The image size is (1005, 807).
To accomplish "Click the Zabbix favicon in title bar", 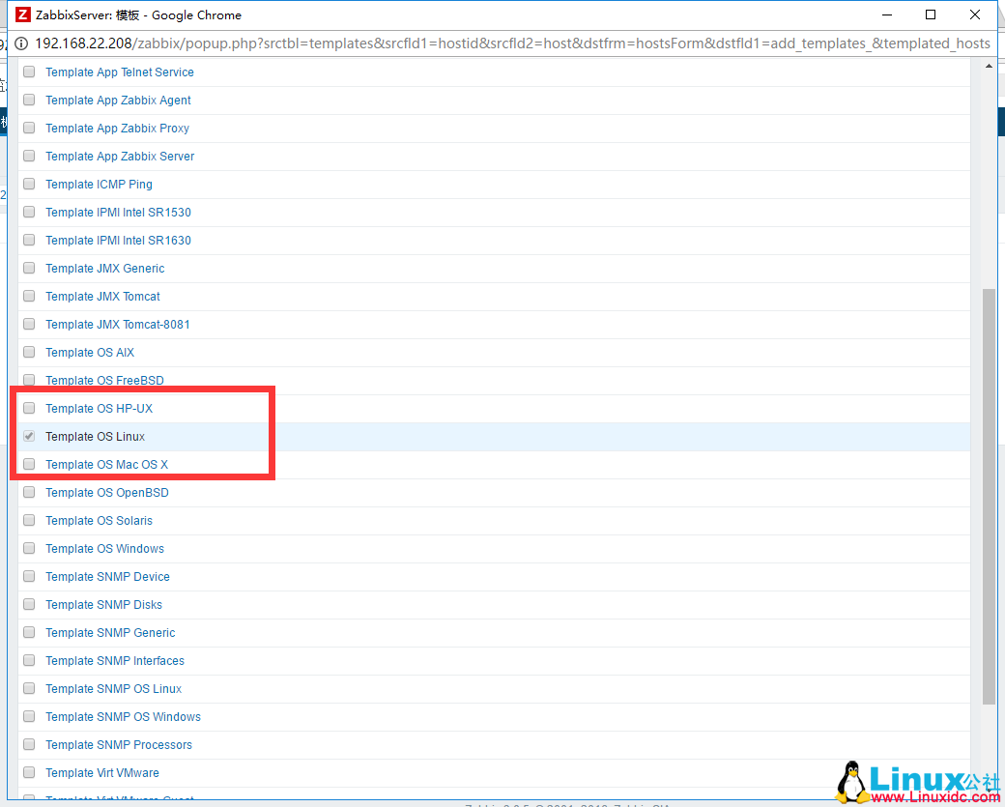I will (23, 15).
